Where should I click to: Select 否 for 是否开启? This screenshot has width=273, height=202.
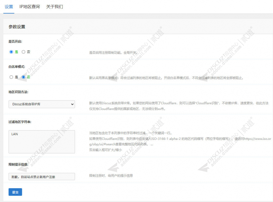tap(23, 52)
